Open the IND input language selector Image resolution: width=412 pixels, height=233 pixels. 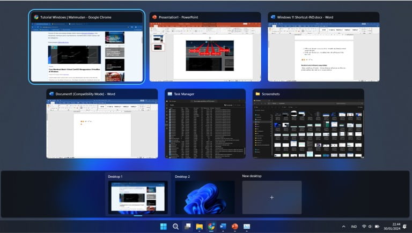point(354,227)
